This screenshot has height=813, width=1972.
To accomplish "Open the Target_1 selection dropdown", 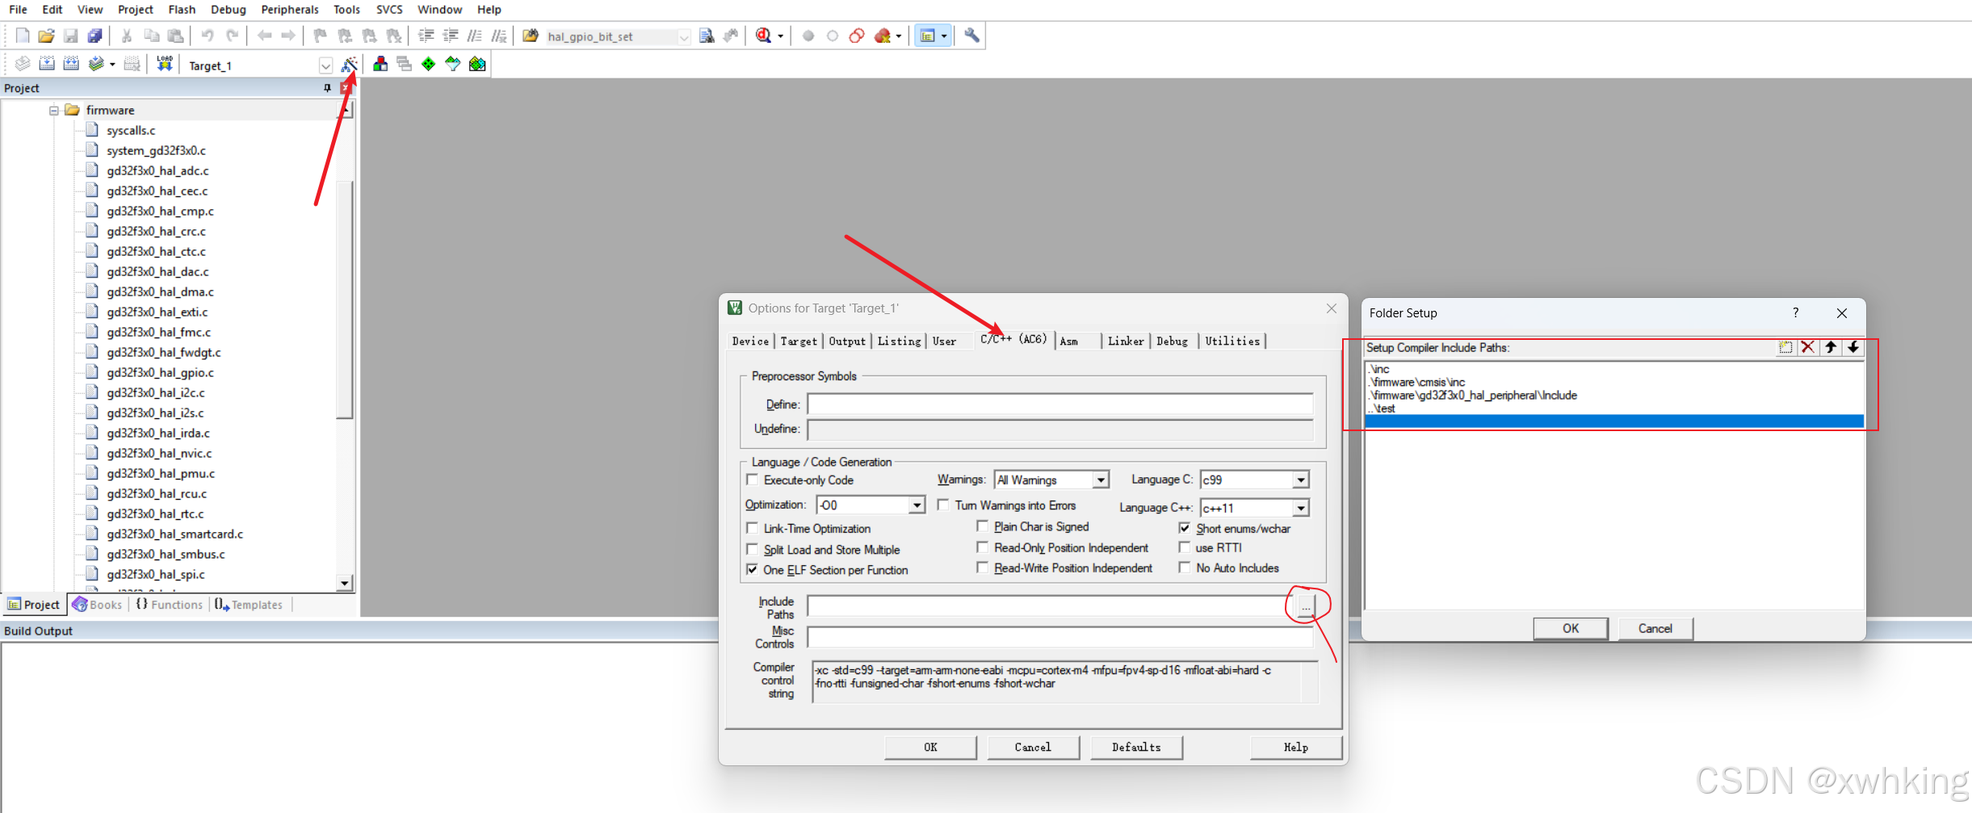I will [x=325, y=65].
